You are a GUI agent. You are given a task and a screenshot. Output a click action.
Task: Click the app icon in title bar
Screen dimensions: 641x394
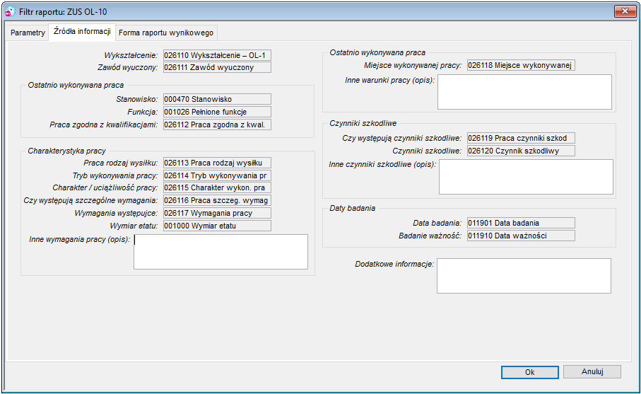pyautogui.click(x=10, y=12)
